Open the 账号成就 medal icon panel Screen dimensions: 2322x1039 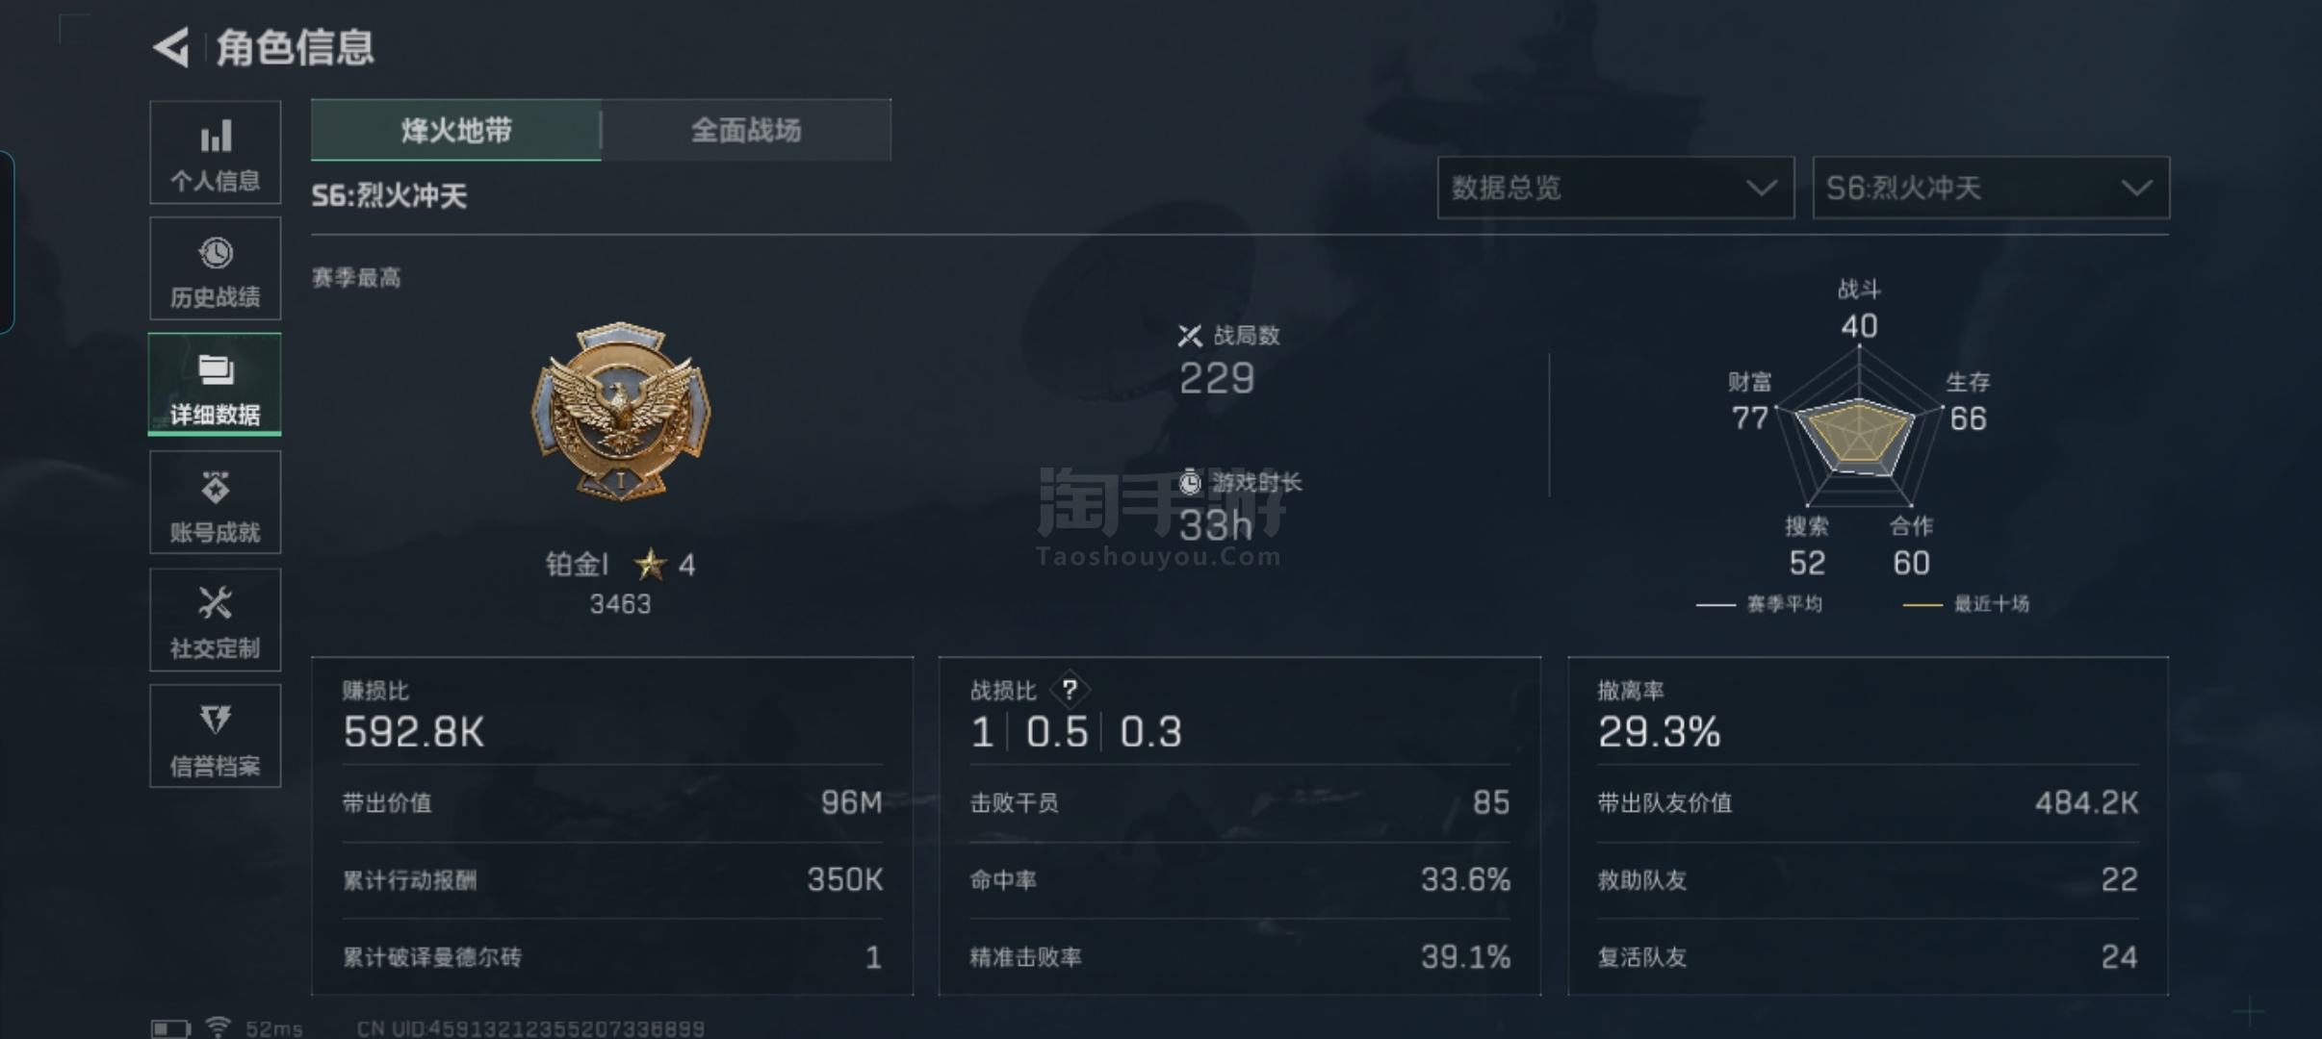click(216, 502)
